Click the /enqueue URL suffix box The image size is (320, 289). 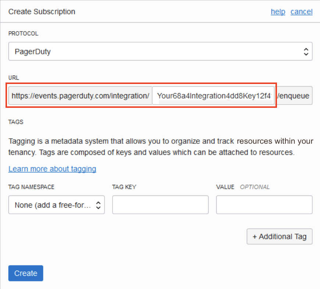[x=294, y=96]
